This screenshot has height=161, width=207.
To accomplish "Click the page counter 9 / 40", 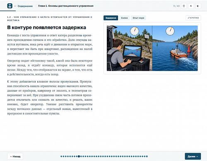I will pos(176,6).
